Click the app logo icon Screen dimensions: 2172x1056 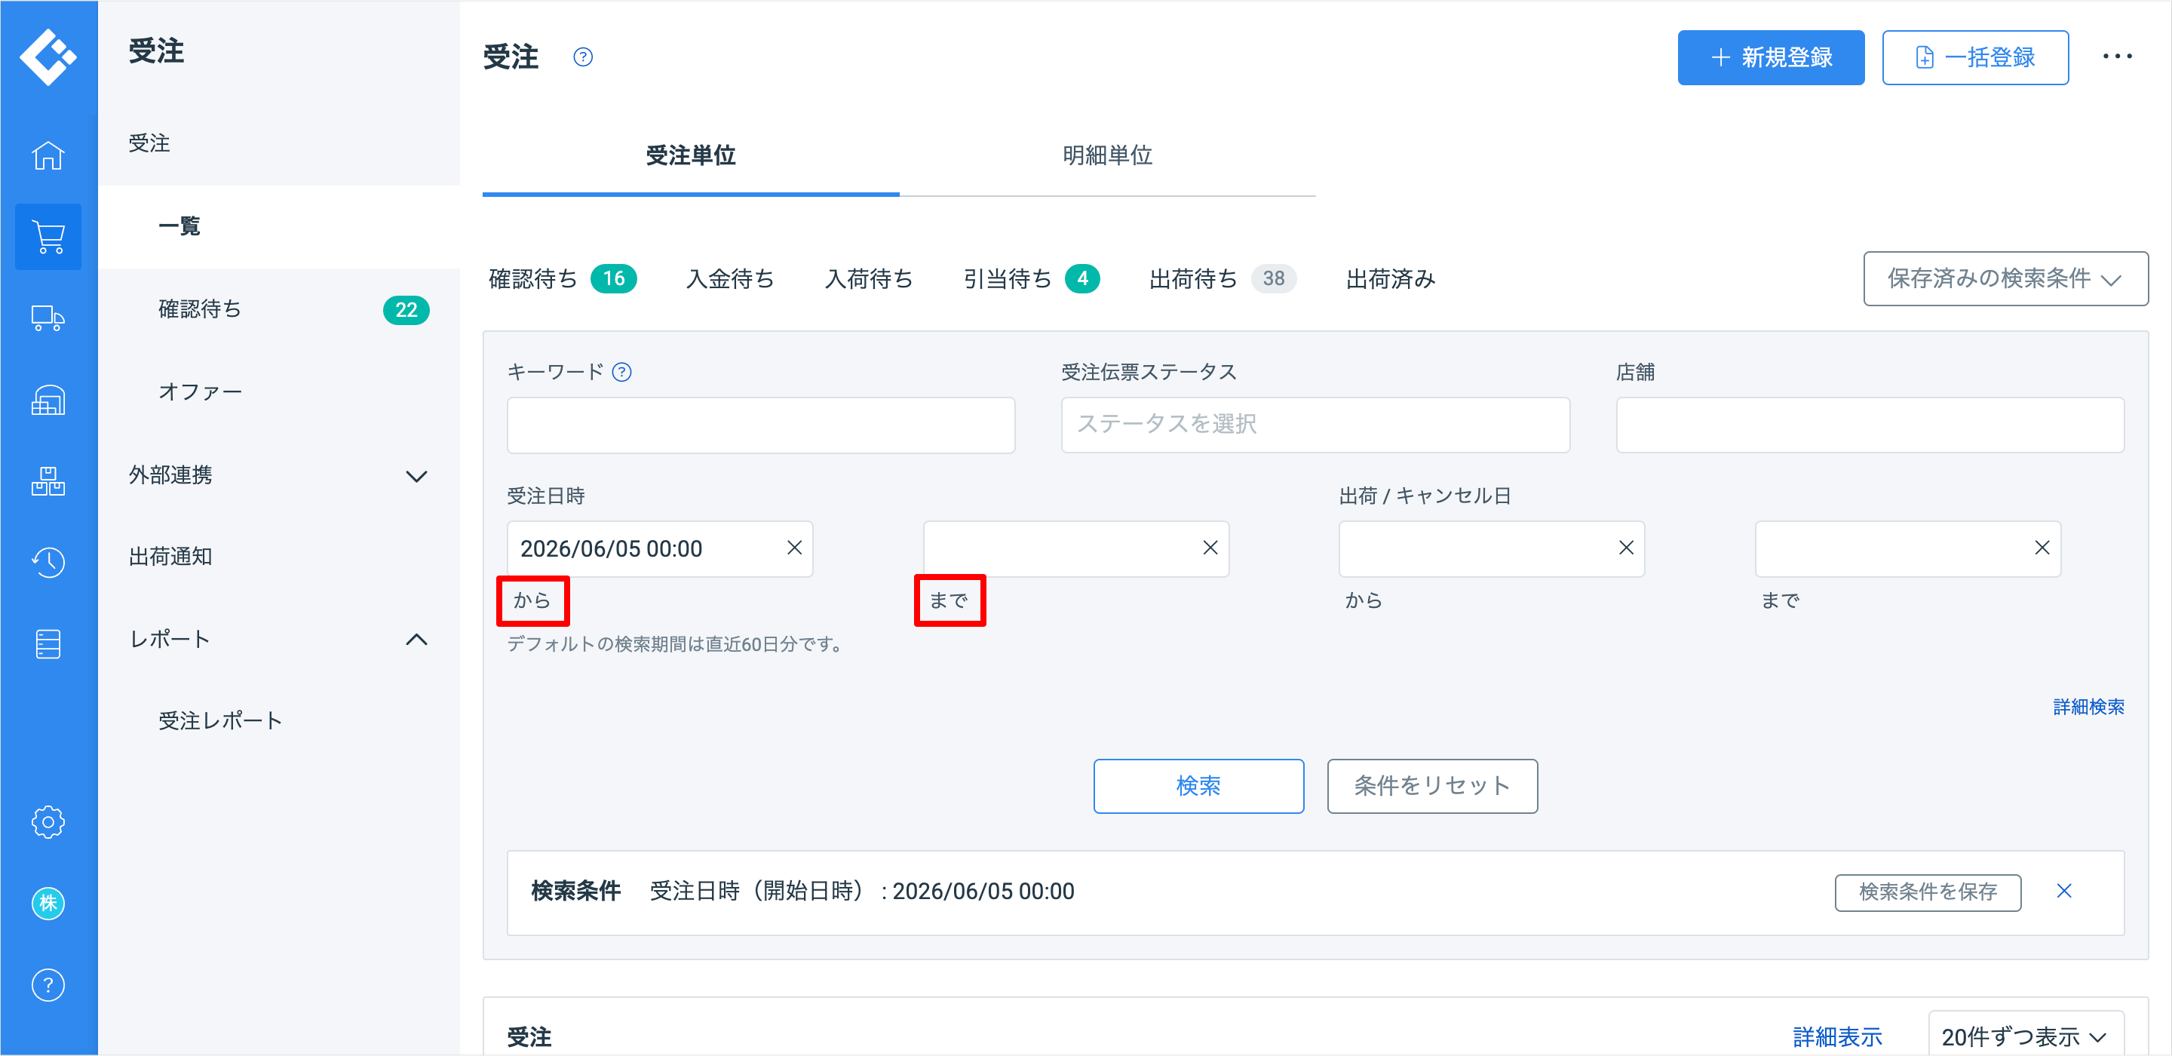pos(48,57)
